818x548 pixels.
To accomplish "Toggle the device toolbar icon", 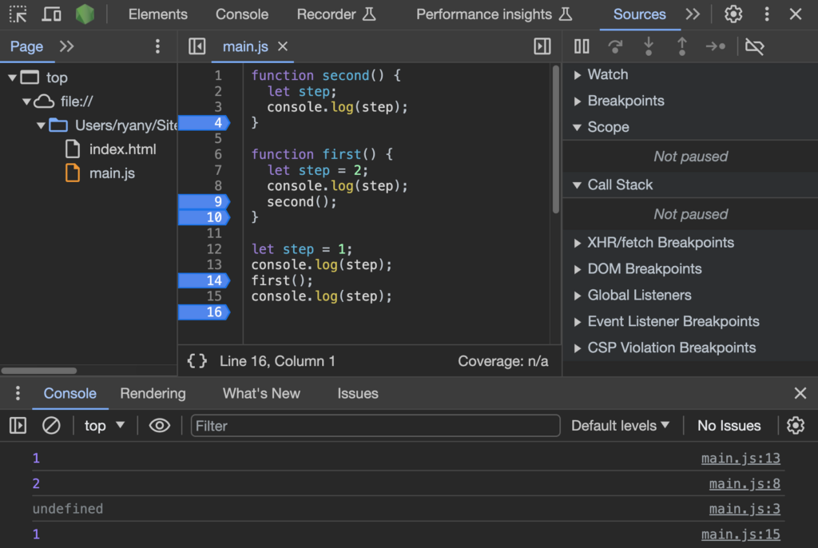I will pyautogui.click(x=51, y=14).
